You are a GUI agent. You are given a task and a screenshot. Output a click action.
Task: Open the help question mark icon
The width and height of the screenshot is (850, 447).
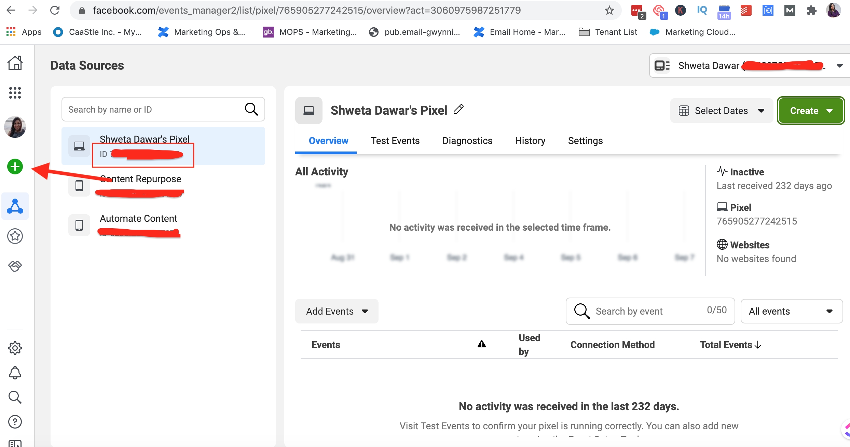click(x=15, y=422)
